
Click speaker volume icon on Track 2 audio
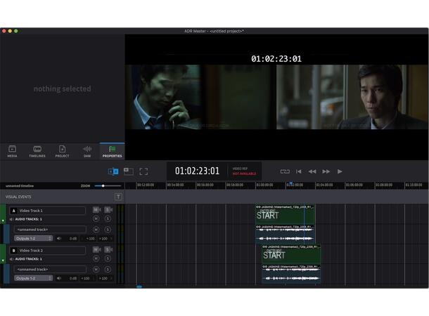(59, 278)
